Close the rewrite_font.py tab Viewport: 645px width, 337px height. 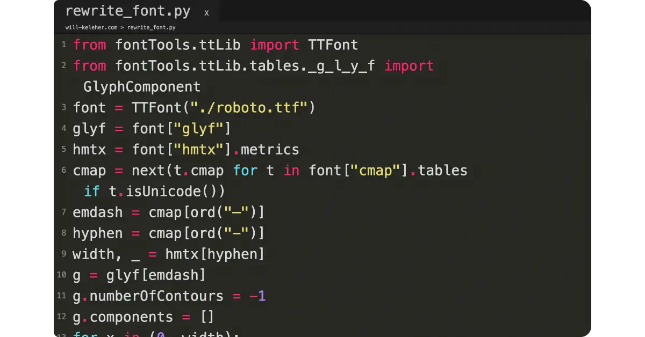coord(206,13)
